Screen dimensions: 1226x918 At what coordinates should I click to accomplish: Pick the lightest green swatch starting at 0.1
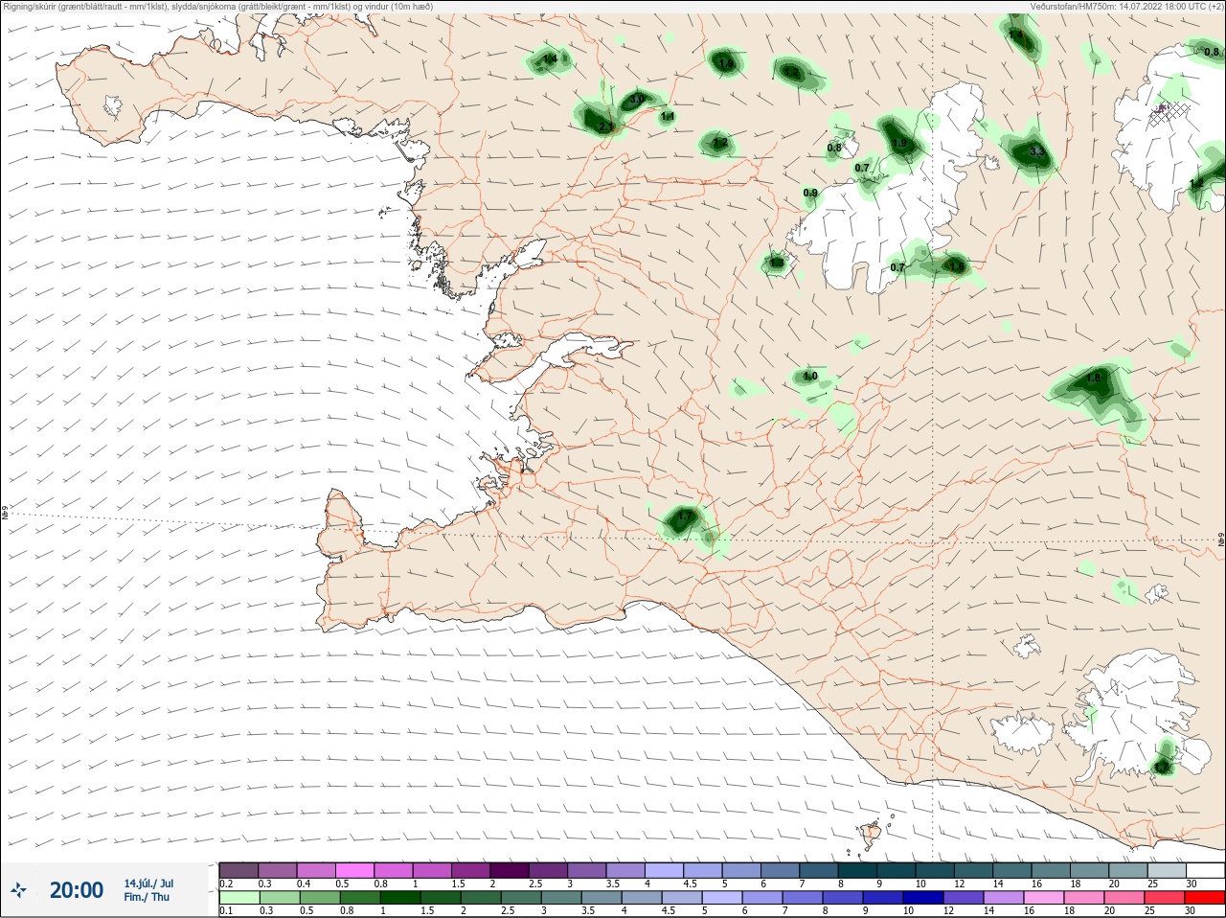[238, 897]
